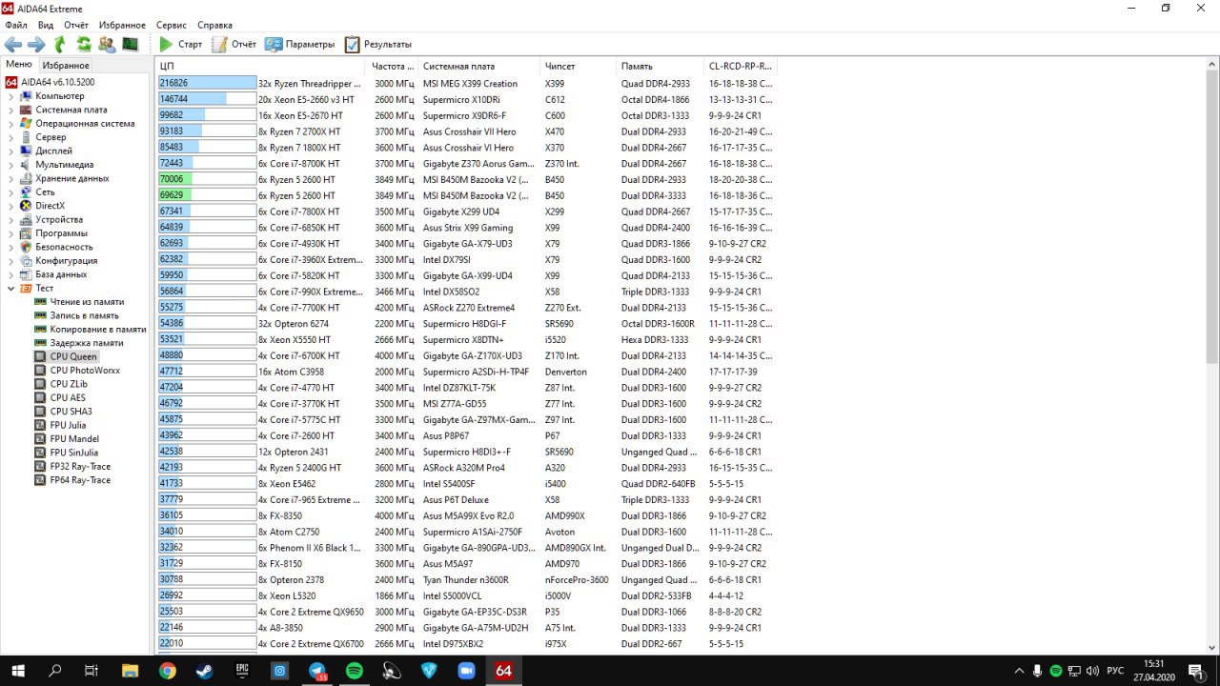Expand the Мультимедиа tree node
Viewport: 1220px width, 686px height.
point(10,165)
